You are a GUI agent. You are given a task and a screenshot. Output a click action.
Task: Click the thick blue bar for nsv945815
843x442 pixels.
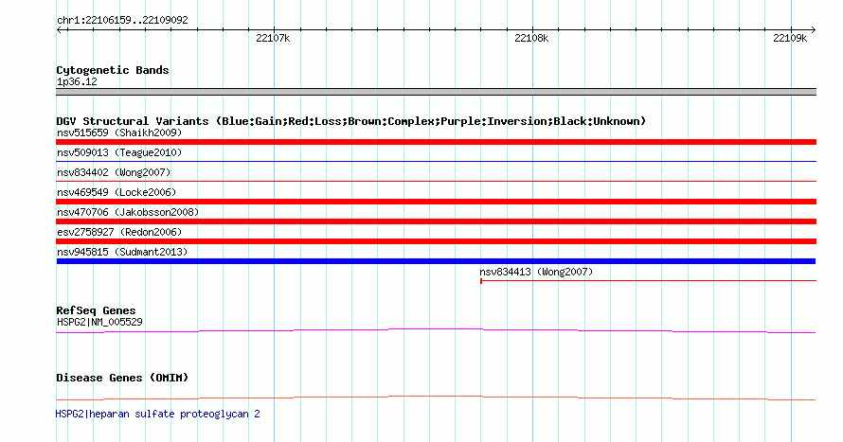point(436,261)
